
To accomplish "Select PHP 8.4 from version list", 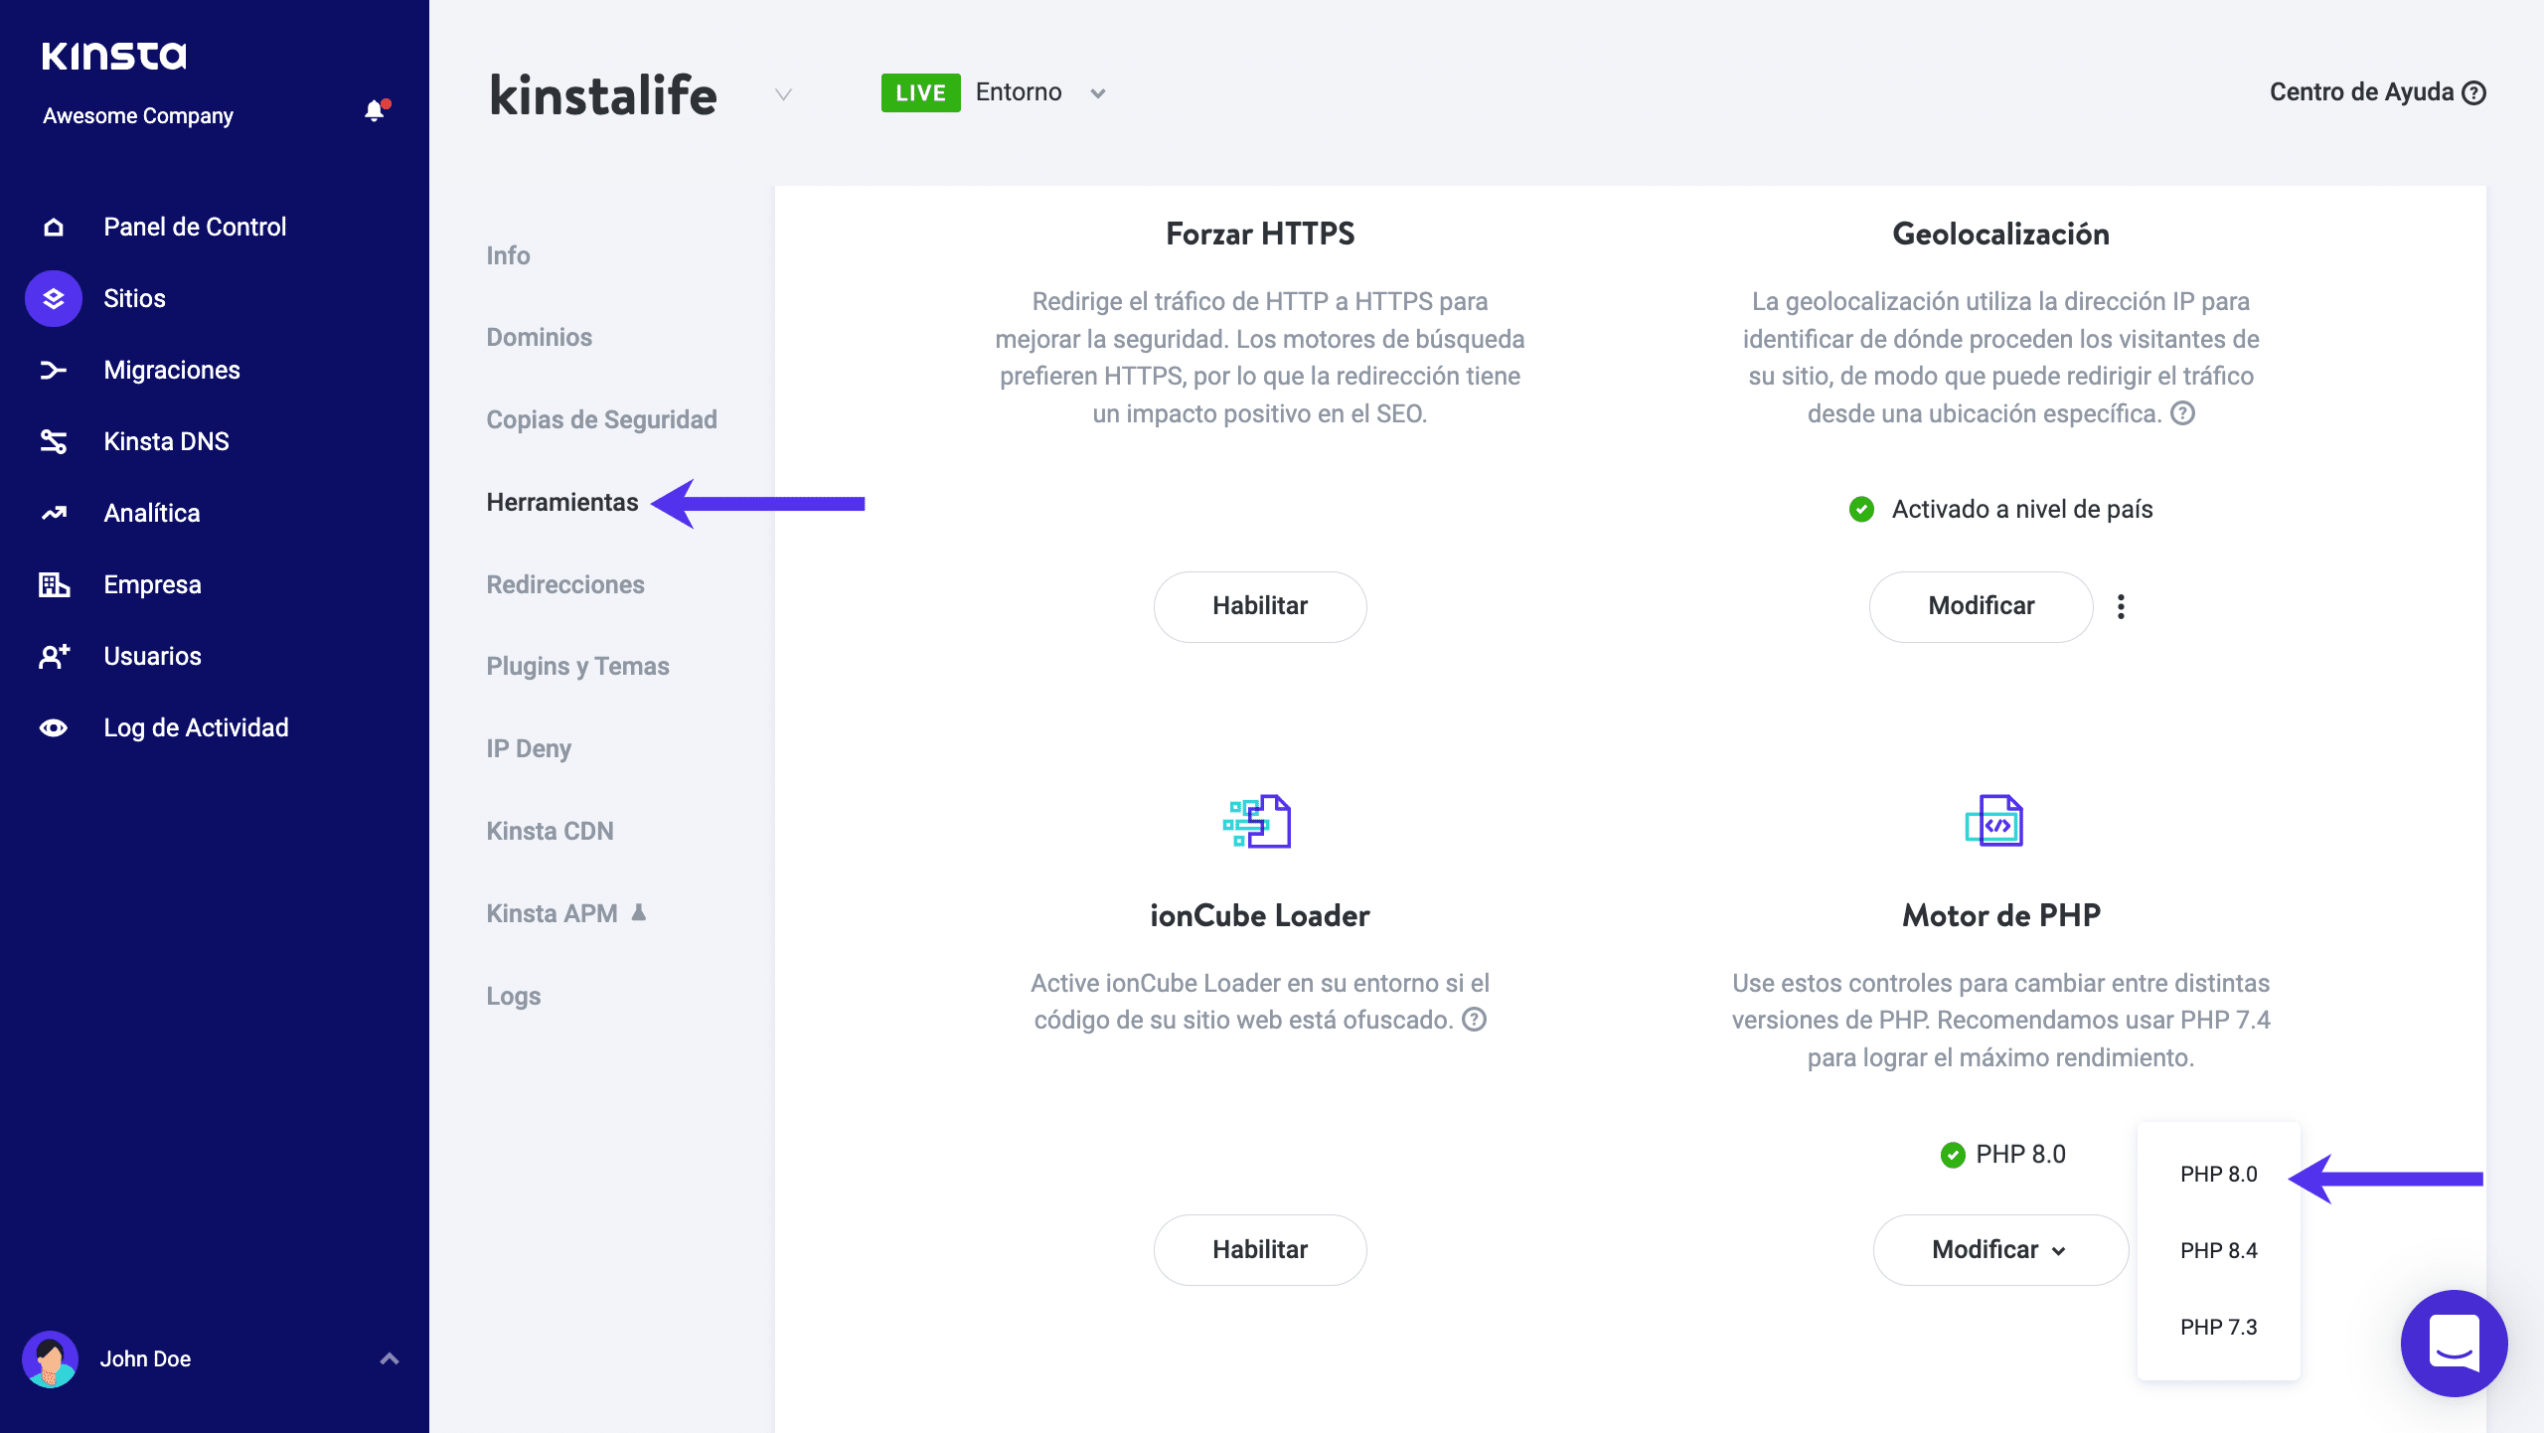I will [x=2218, y=1250].
